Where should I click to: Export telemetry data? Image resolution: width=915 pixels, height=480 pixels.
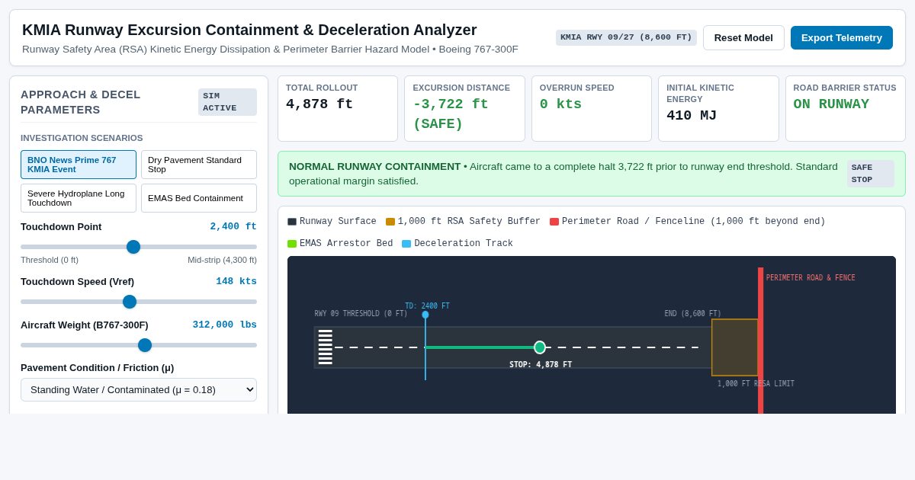pyautogui.click(x=842, y=38)
